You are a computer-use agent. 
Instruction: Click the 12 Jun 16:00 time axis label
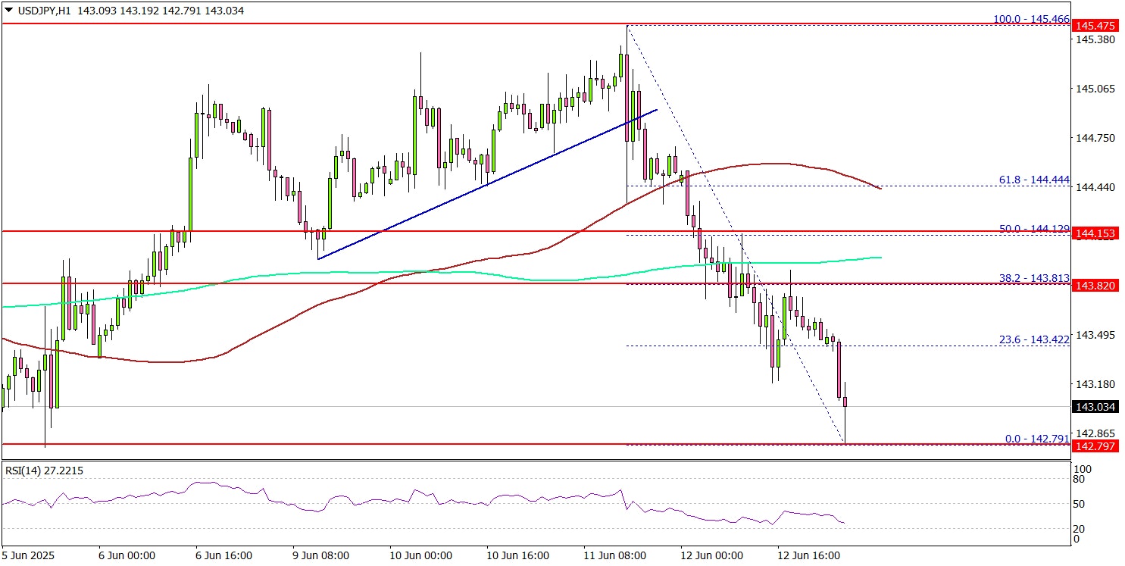tap(814, 555)
